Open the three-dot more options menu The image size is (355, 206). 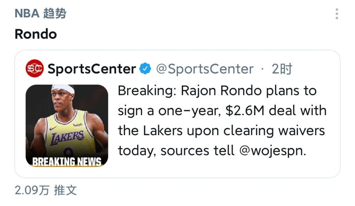[x=337, y=14]
